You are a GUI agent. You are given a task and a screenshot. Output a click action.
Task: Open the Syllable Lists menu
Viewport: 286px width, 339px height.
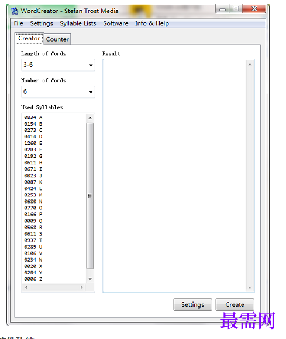[x=78, y=23]
